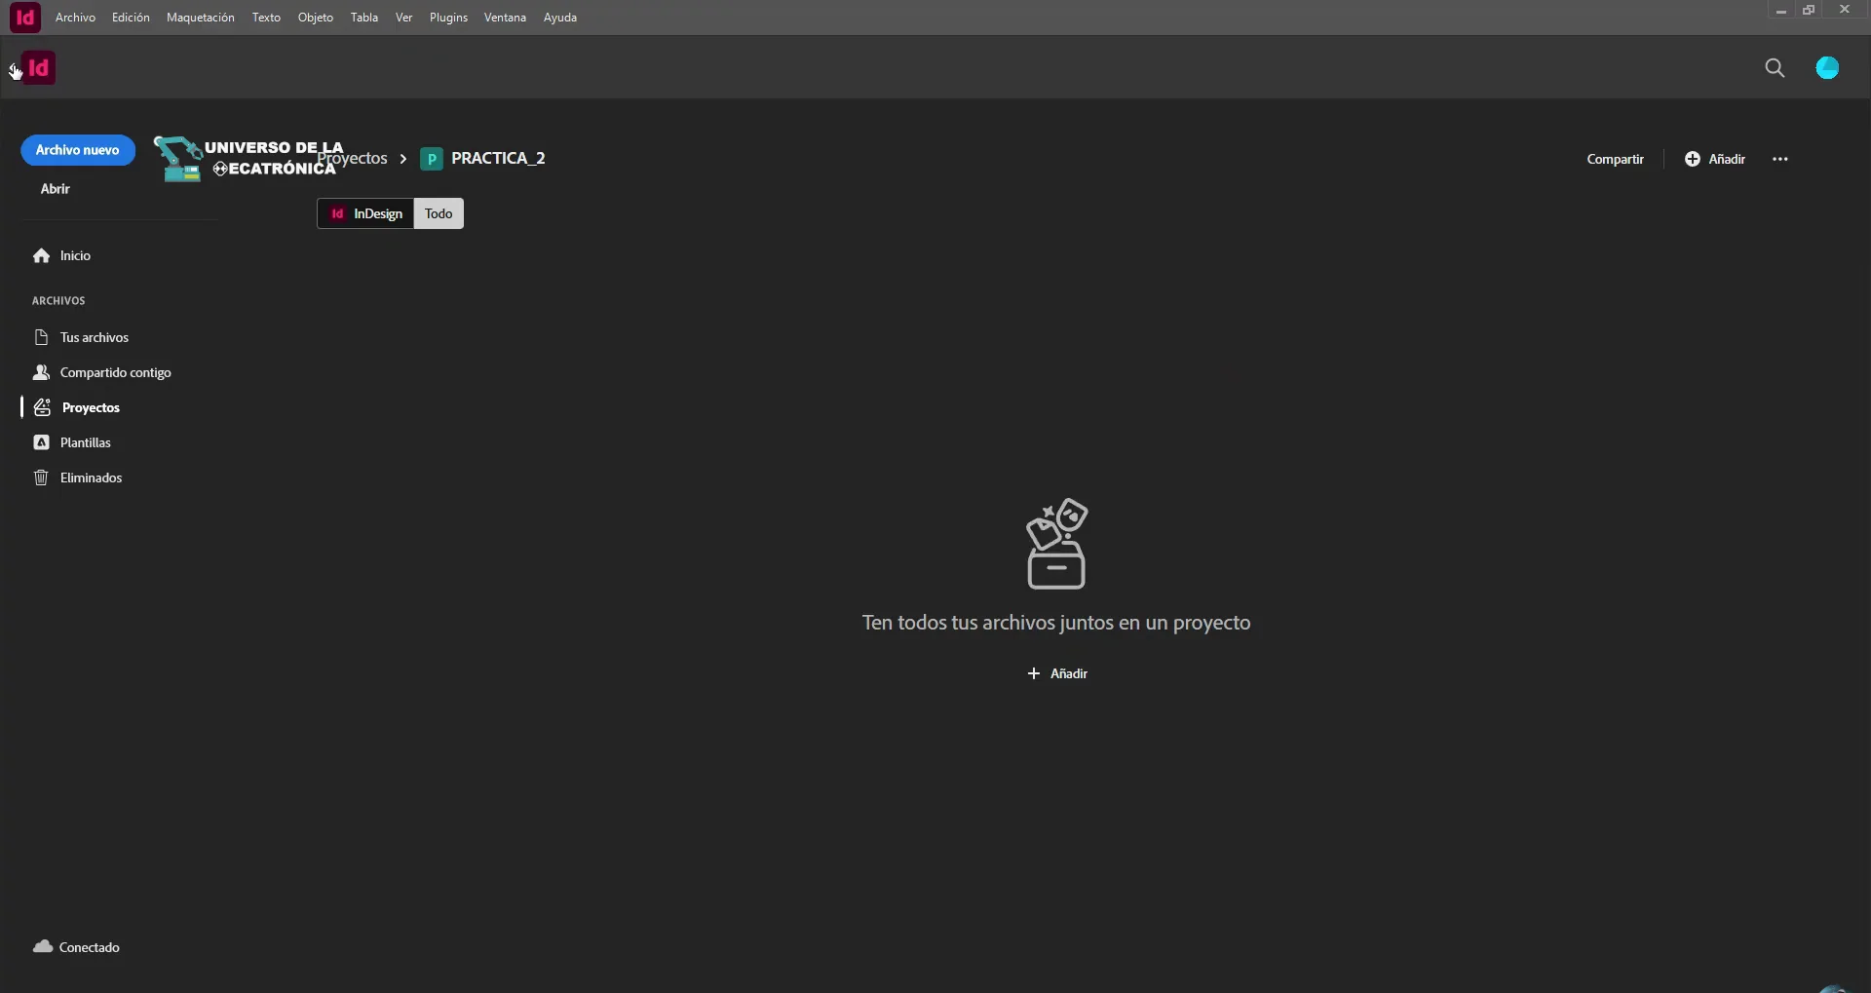Open the Maquetación menu

pyautogui.click(x=200, y=18)
